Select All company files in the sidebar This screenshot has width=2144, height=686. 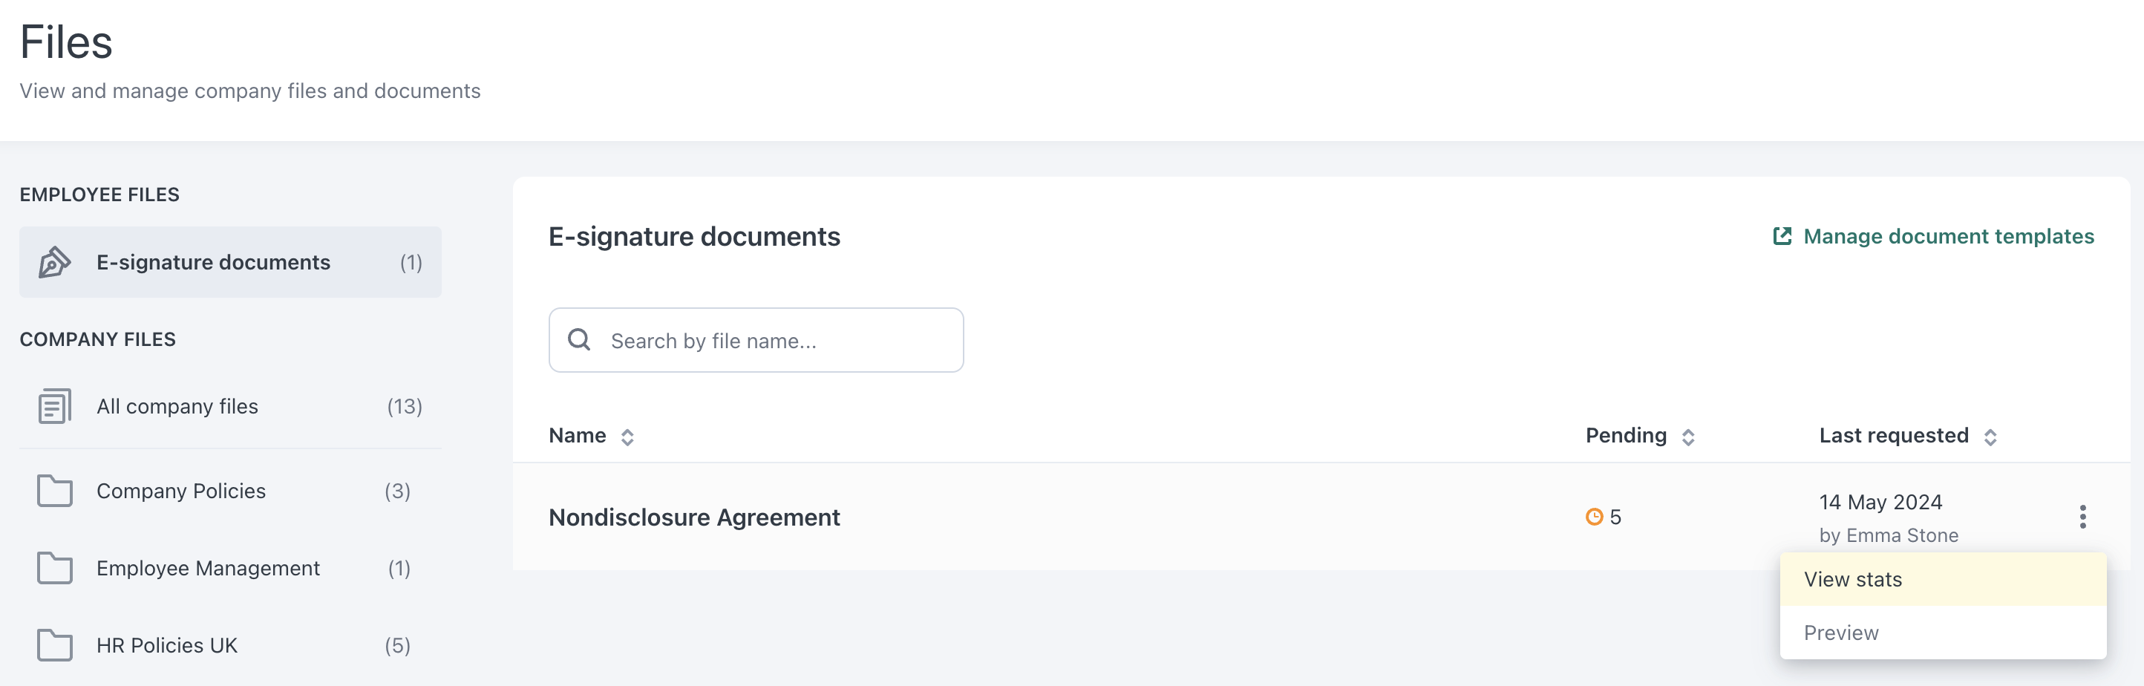177,406
